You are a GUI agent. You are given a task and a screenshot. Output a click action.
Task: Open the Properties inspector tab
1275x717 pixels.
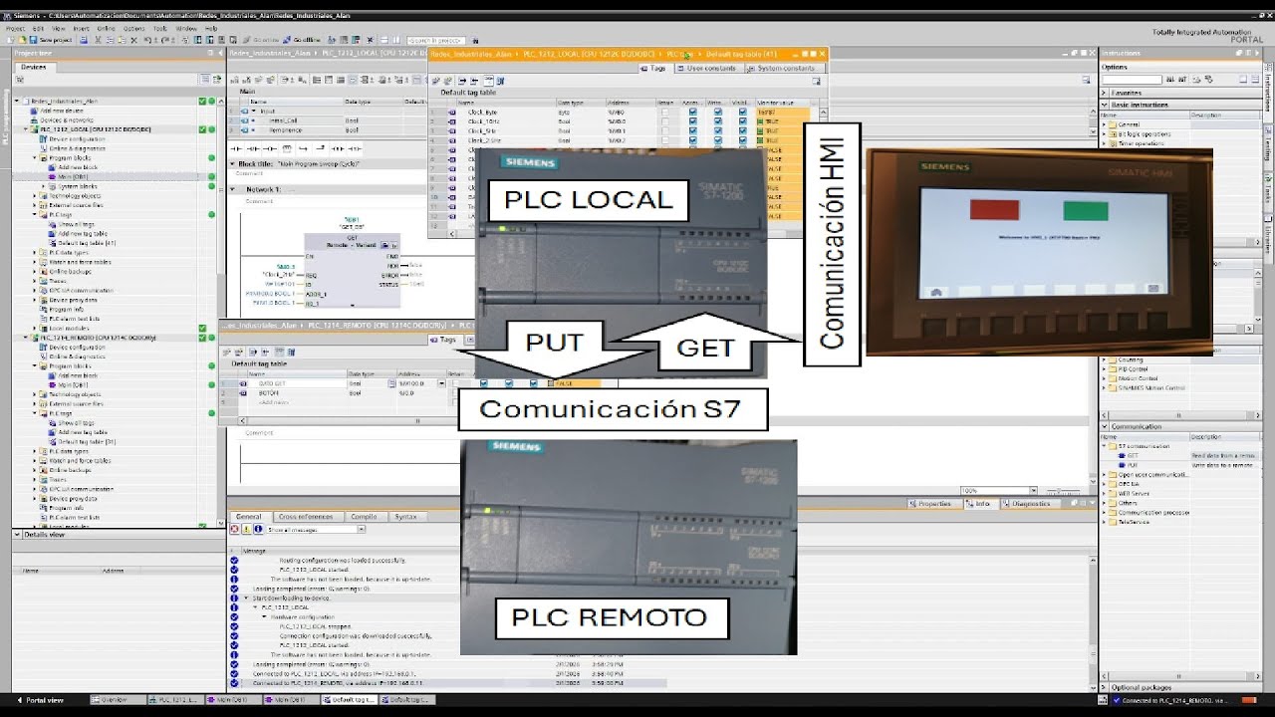934,504
